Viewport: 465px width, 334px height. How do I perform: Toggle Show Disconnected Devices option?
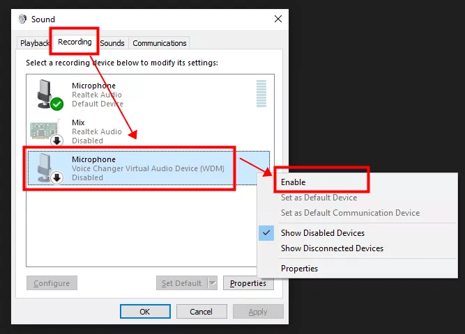(x=332, y=248)
